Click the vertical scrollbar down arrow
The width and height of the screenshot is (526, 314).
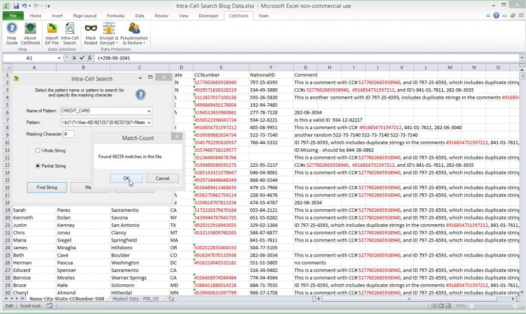click(522, 292)
